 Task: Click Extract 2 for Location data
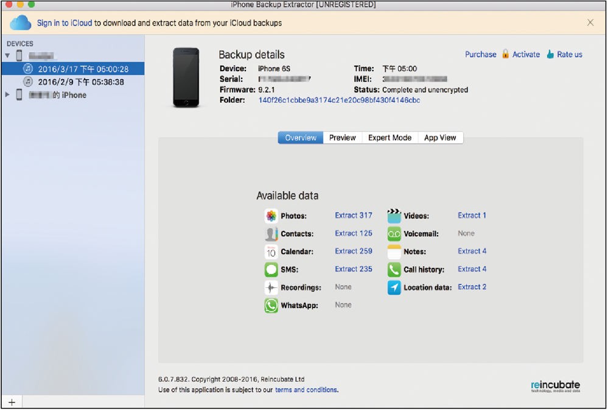[x=472, y=287]
